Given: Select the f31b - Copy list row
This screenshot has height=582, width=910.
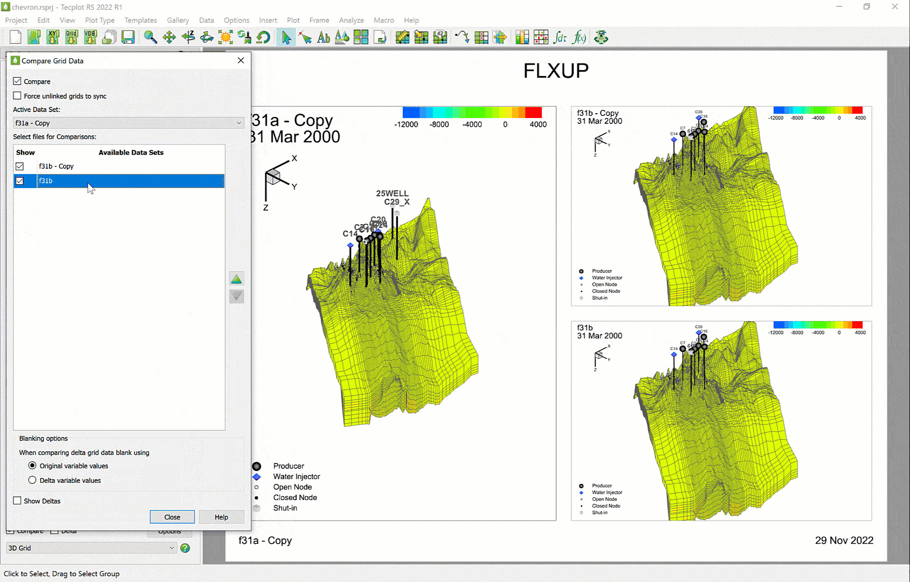Looking at the screenshot, I should [x=119, y=167].
